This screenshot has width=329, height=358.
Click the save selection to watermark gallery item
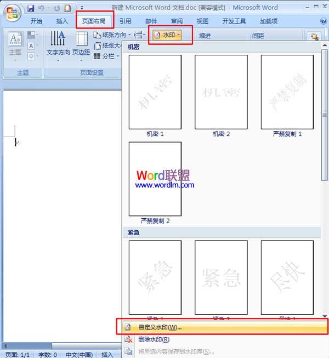pos(225,351)
